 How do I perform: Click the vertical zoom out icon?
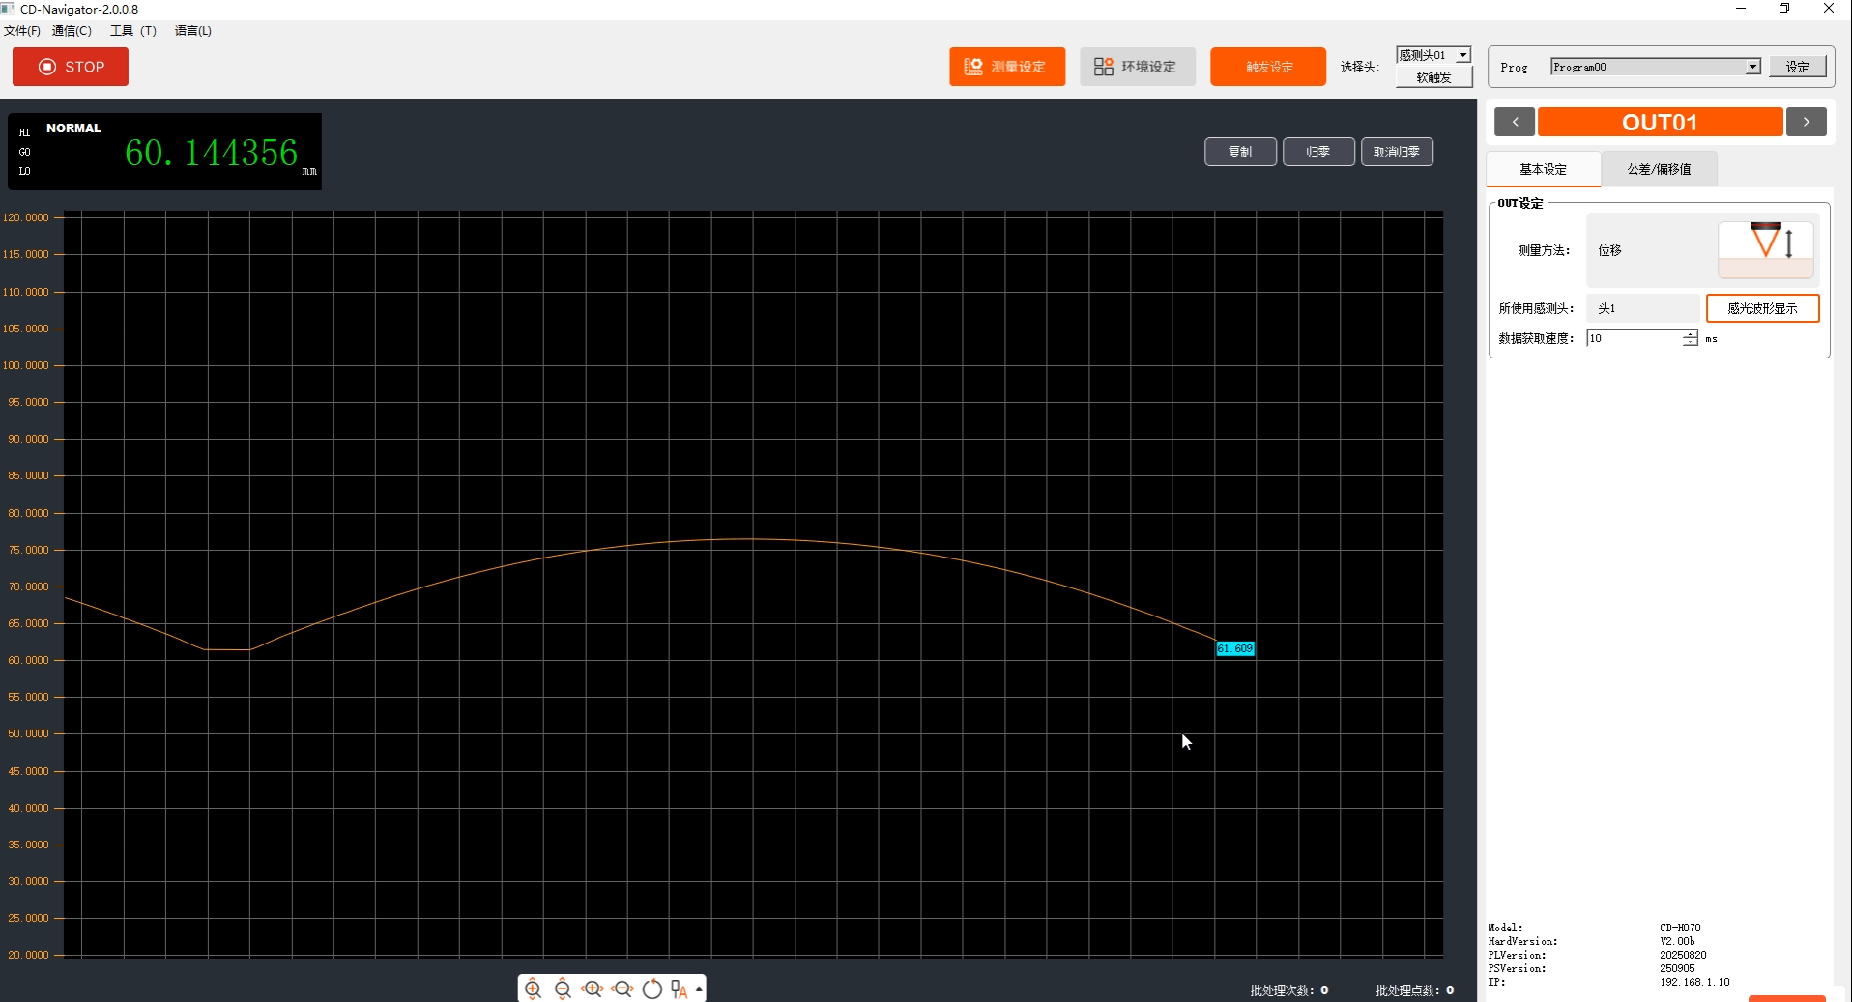(x=563, y=988)
